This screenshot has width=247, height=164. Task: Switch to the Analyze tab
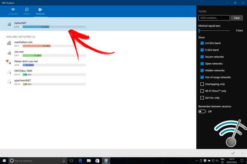pos(27,11)
